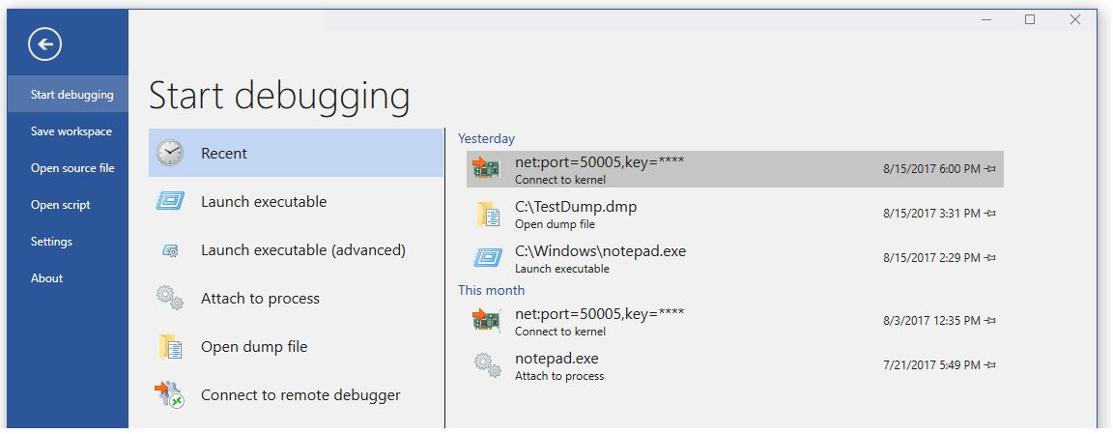Choose the Launch executable label
Screen dimensions: 1113x434
264,202
